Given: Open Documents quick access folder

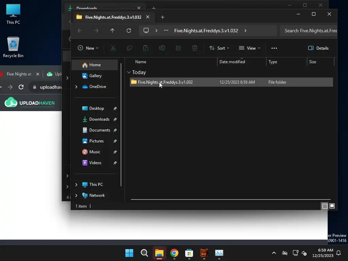Looking at the screenshot, I should (100, 130).
